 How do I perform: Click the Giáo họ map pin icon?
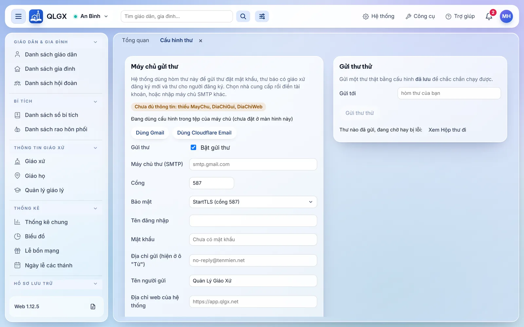pos(17,176)
